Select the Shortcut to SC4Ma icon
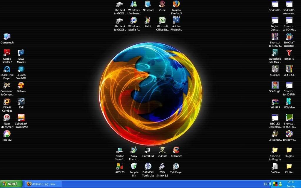The height and width of the screenshot is (188, 301). pos(289,20)
